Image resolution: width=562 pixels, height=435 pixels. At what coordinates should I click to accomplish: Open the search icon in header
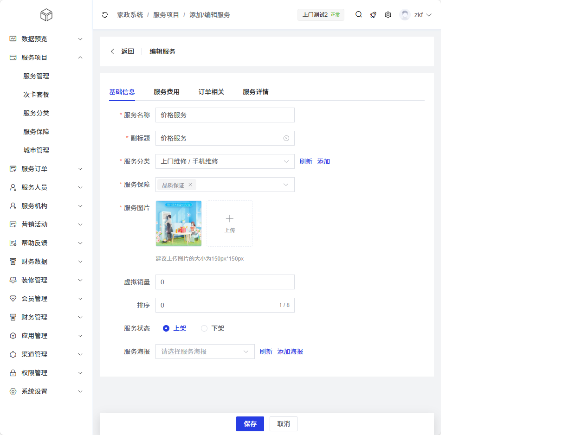359,15
